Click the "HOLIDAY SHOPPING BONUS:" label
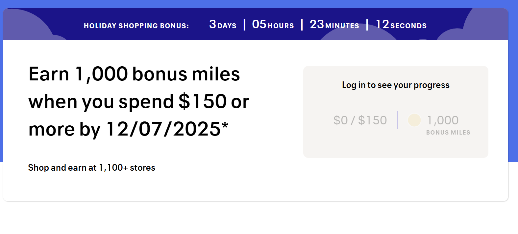The width and height of the screenshot is (518, 234). coord(136,26)
